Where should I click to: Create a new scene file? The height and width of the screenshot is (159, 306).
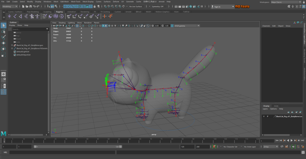coord(23,7)
